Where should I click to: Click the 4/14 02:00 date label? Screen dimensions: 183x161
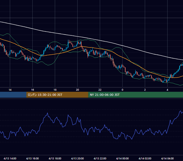click(x=145, y=158)
